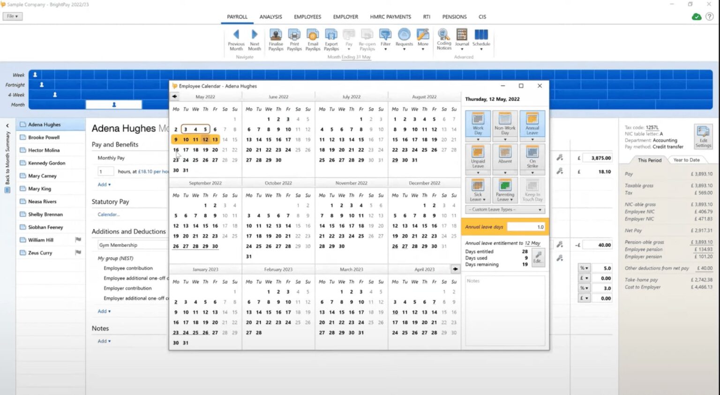The height and width of the screenshot is (395, 720).
Task: Switch to Fortnight payroll view
Action: [x=15, y=85]
